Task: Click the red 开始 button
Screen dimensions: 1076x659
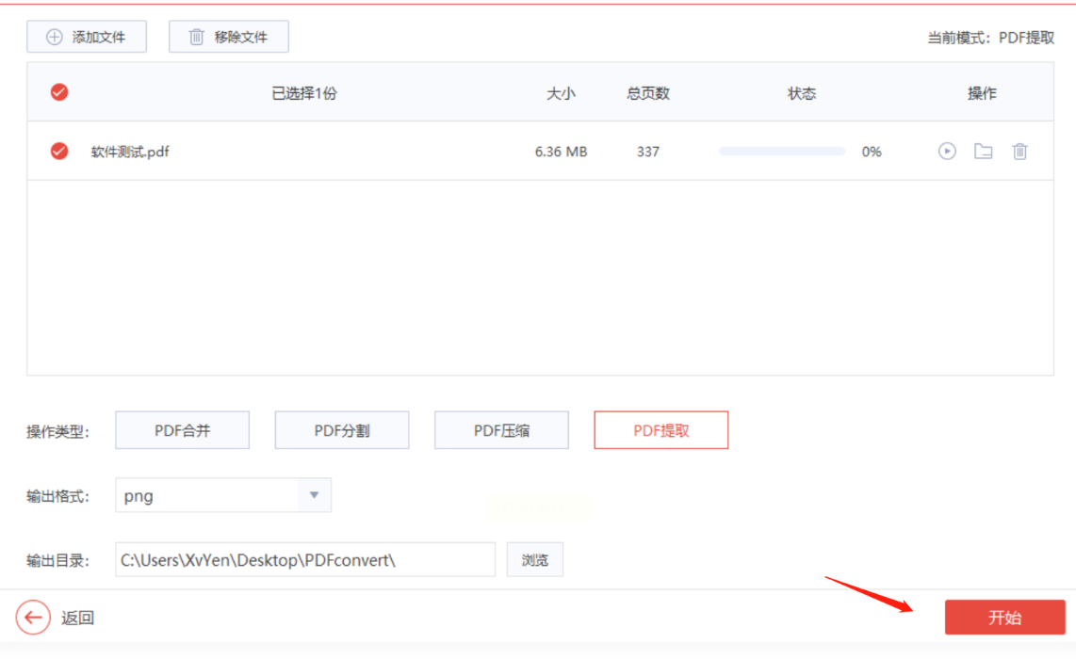Action: pyautogui.click(x=1004, y=618)
